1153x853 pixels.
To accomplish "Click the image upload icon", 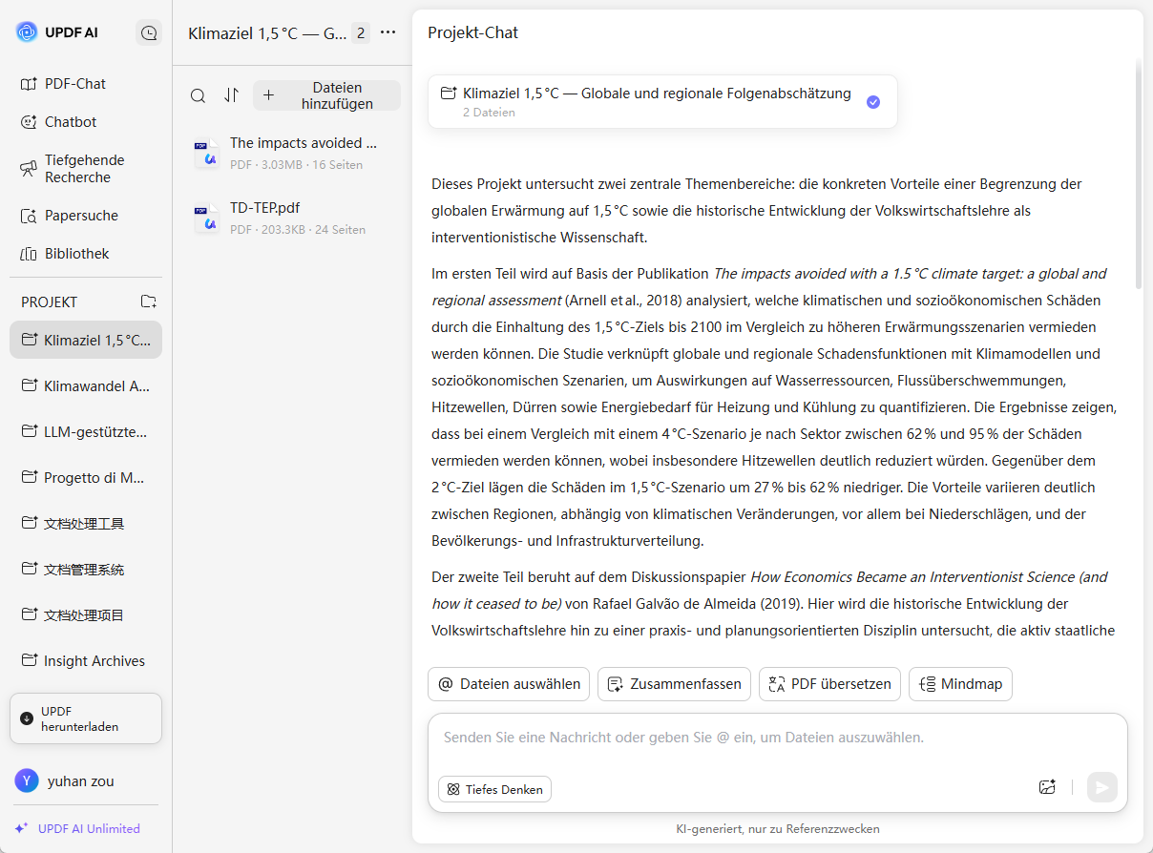I will [1047, 787].
